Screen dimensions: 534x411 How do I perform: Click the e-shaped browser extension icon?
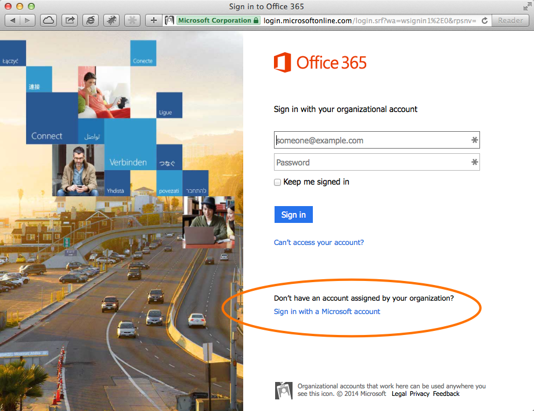coord(91,20)
